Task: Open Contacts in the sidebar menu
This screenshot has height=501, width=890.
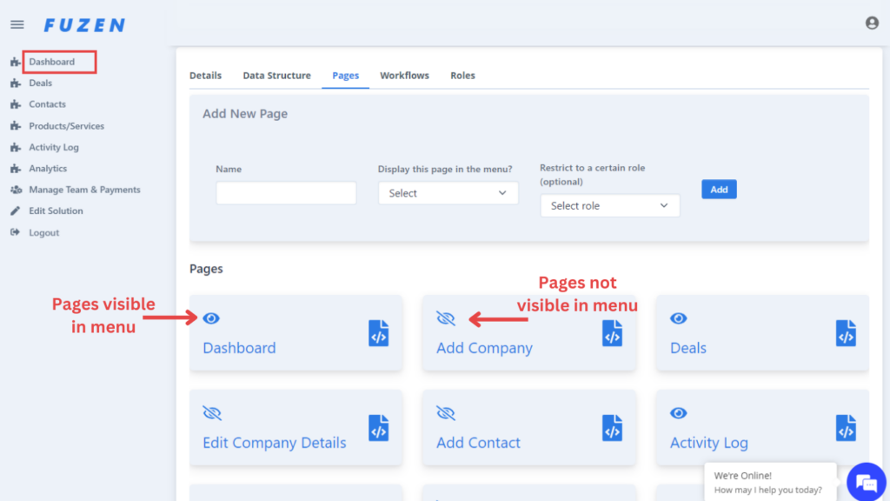Action: (47, 104)
